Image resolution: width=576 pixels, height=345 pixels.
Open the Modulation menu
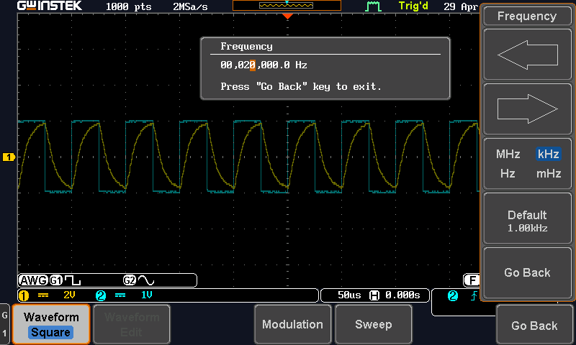click(x=292, y=324)
